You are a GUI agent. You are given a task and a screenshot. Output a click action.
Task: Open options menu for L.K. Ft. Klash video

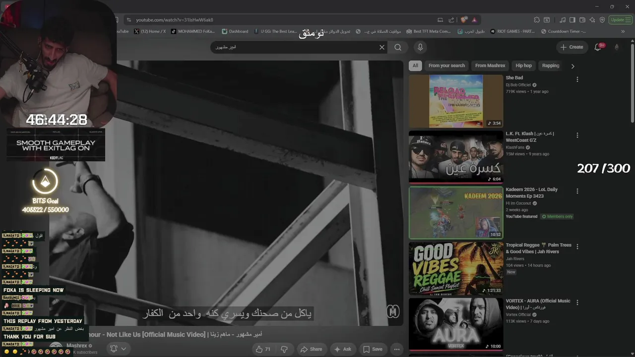[577, 135]
